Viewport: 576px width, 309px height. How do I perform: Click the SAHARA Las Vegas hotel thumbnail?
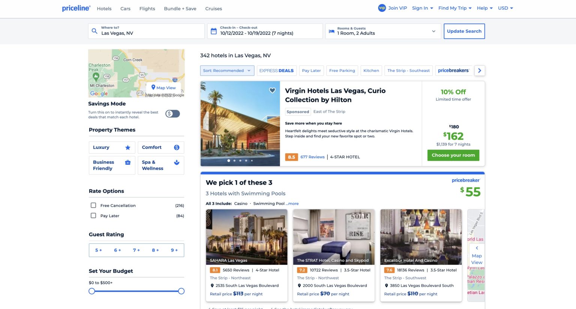click(x=246, y=236)
